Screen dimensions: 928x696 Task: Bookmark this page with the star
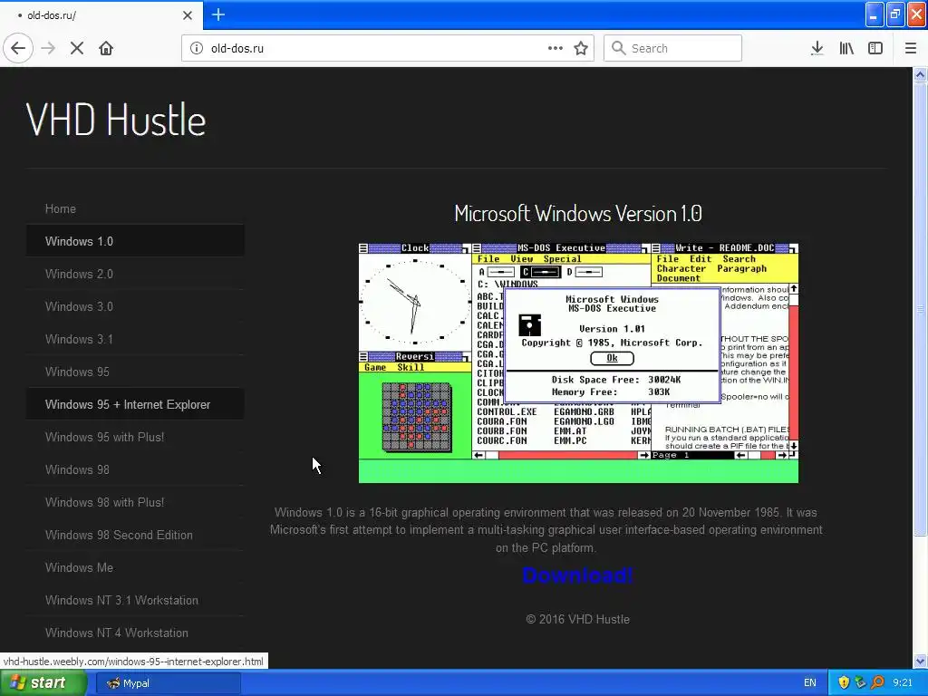(581, 49)
